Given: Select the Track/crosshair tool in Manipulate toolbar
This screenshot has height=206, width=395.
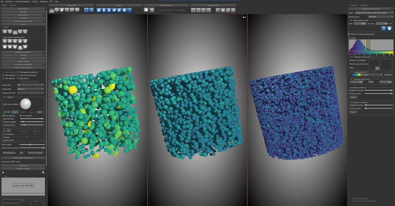Looking at the screenshot, I should pyautogui.click(x=52, y=10).
